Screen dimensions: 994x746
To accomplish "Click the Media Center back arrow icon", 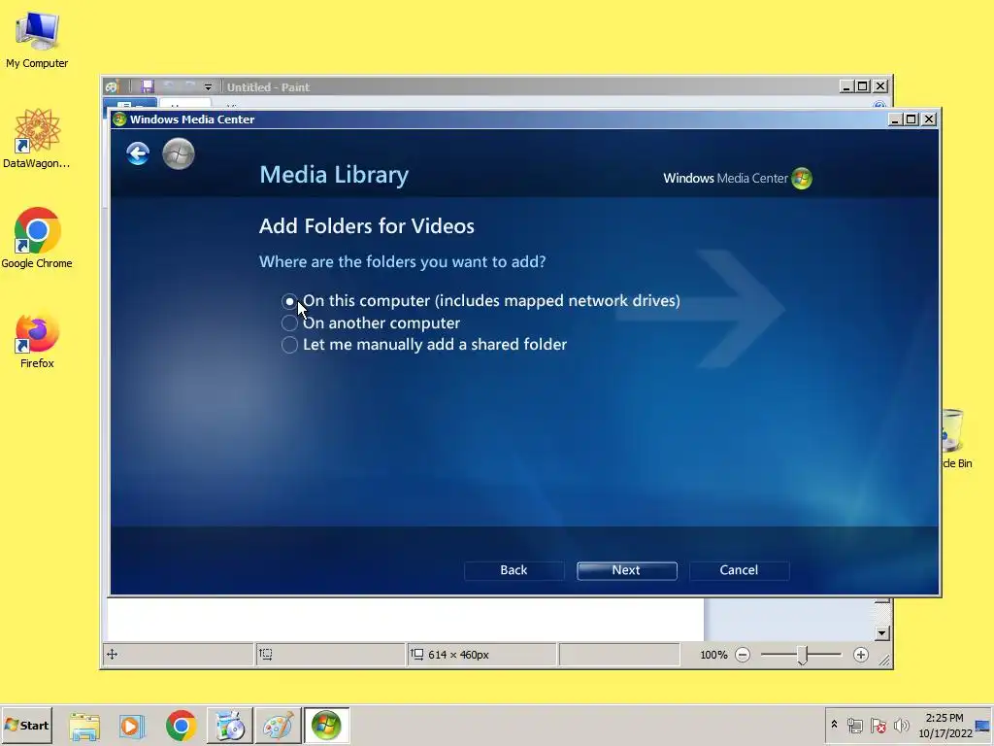I will coord(138,153).
